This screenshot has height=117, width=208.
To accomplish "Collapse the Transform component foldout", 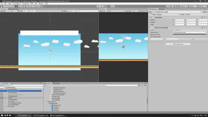I will pyautogui.click(x=149, y=17).
